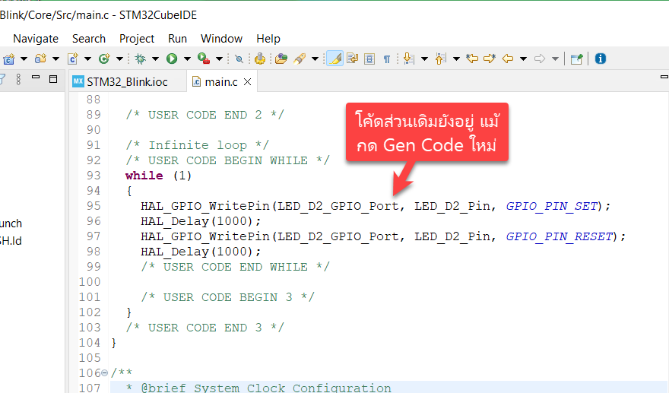Click the external tools run icon
This screenshot has width=669, height=393.
204,59
